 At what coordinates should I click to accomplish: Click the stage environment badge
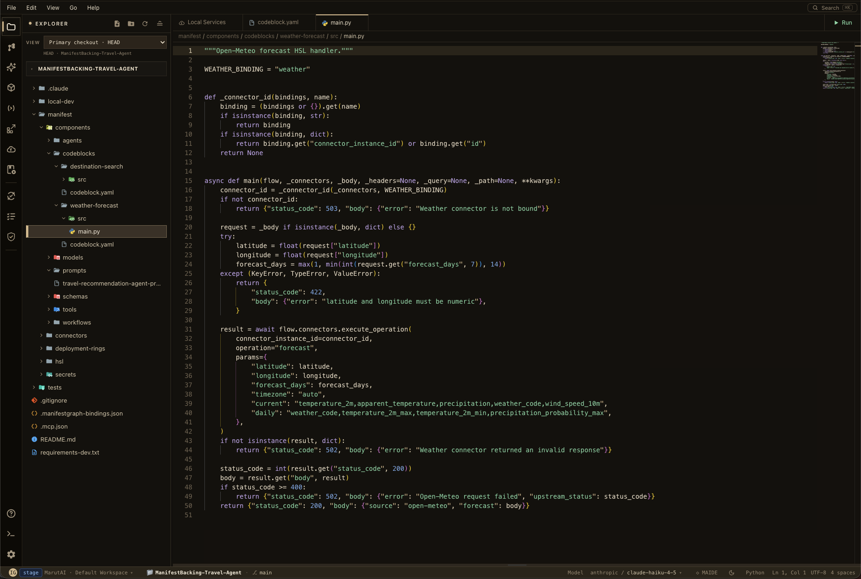[31, 572]
